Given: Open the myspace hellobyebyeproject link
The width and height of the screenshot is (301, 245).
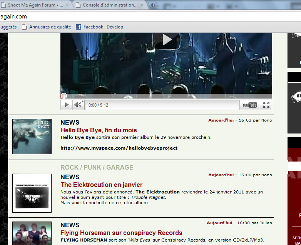Looking at the screenshot, I should 119,148.
